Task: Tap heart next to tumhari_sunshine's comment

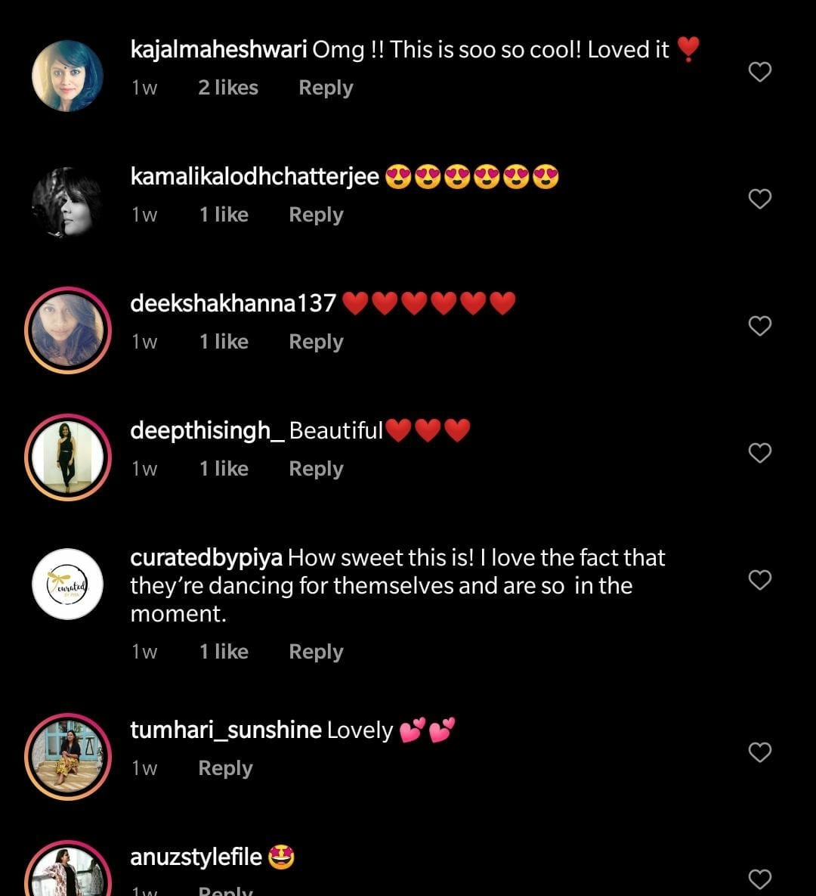Action: coord(759,752)
